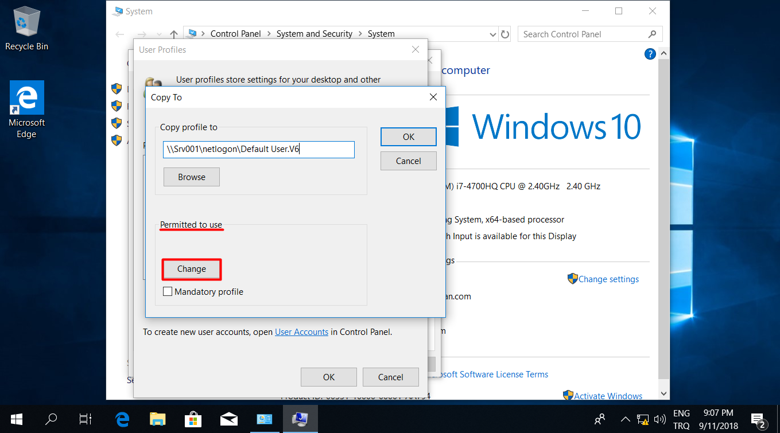Select the System breadcrumb item

pos(381,34)
